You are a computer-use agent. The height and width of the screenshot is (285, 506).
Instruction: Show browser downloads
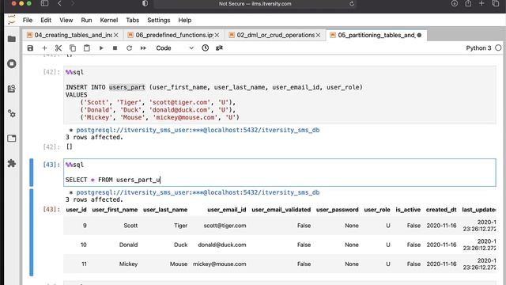[455, 3]
